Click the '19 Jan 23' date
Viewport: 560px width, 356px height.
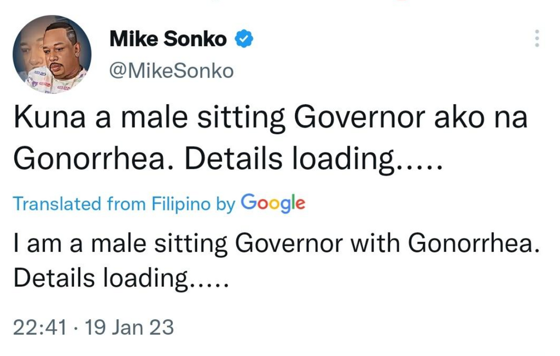pyautogui.click(x=128, y=327)
